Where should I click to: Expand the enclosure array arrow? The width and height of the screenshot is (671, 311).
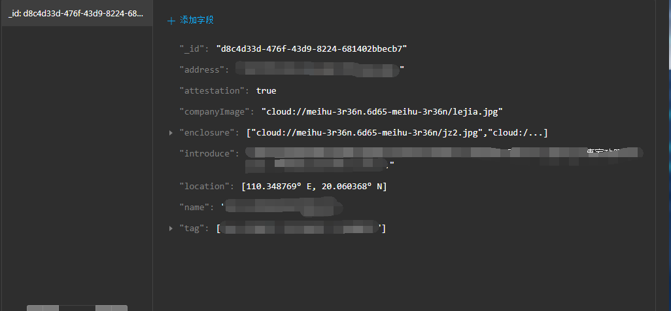point(171,133)
